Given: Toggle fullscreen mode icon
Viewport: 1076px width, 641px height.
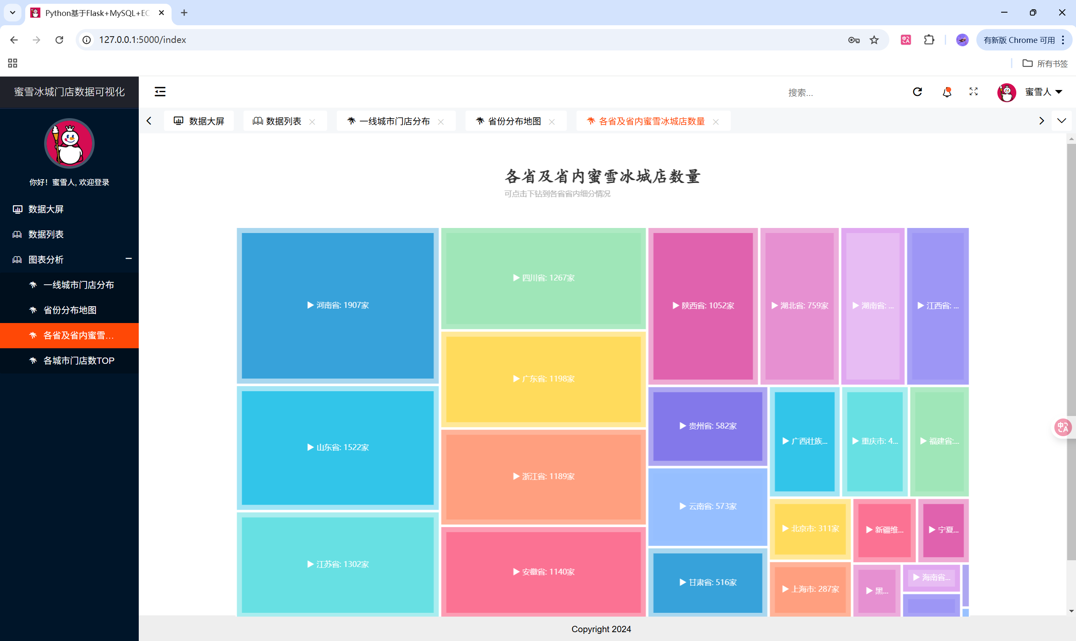Looking at the screenshot, I should pos(973,92).
